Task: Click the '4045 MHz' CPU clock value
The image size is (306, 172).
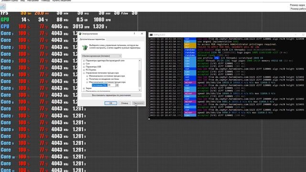Action: pos(60,27)
